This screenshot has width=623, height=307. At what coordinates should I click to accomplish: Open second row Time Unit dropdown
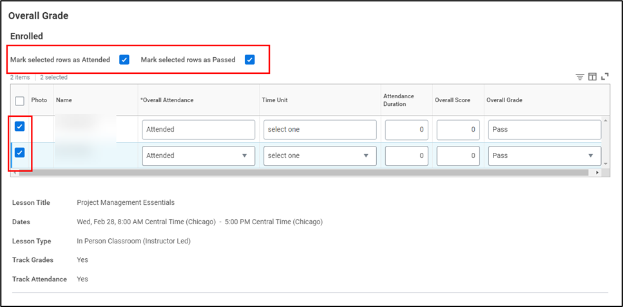click(320, 155)
